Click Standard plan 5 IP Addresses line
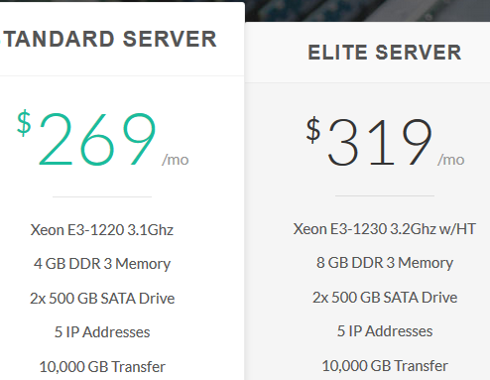This screenshot has height=380, width=490. [102, 332]
